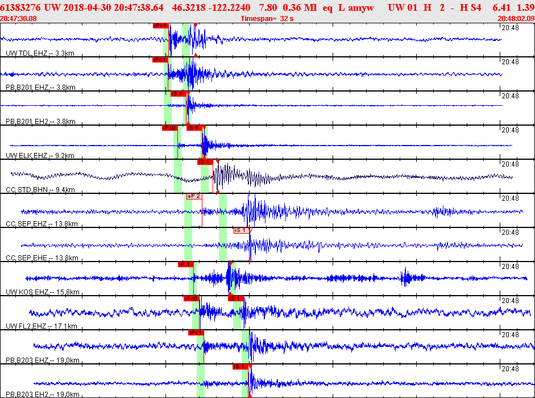
Task: Select the UW TDL EHZ 3.3km channel label
Action: [40, 53]
